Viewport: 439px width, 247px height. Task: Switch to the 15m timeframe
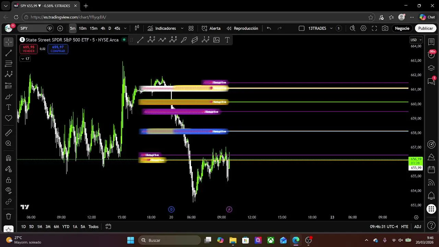point(94,28)
